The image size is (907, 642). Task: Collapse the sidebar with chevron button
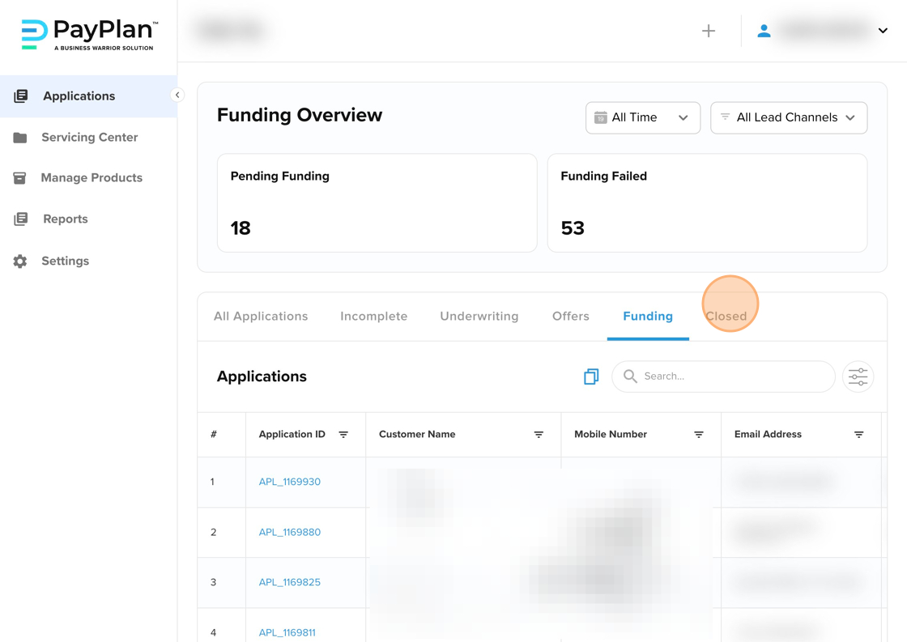click(177, 95)
